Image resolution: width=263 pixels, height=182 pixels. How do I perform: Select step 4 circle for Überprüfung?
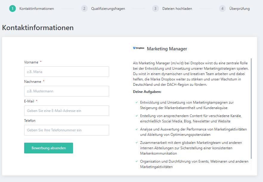[222, 9]
